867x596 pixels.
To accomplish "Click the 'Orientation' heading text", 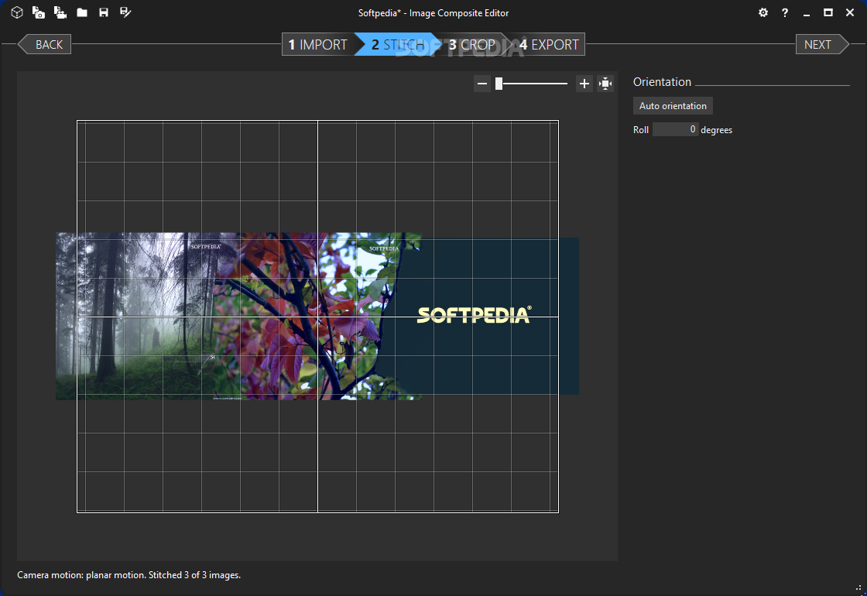I will [662, 82].
